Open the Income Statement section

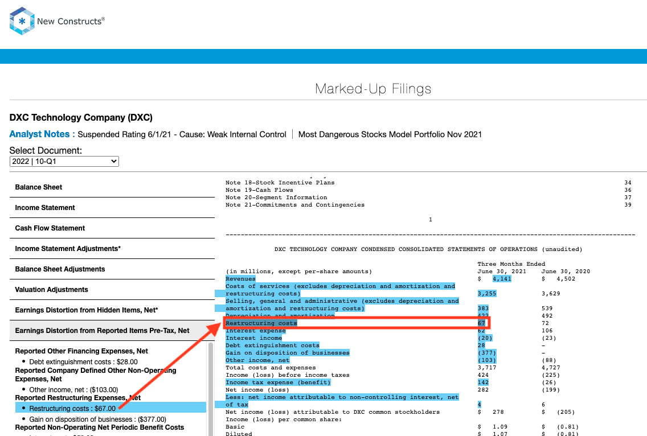112,208
